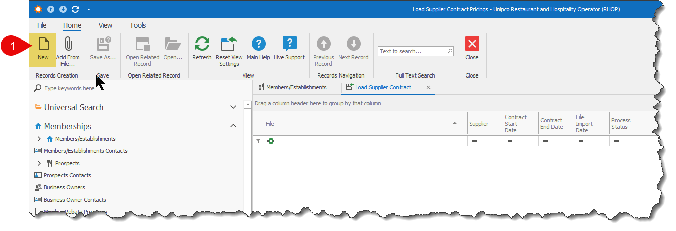Close the Load Supplier Contract tab
676x231 pixels.
[428, 87]
